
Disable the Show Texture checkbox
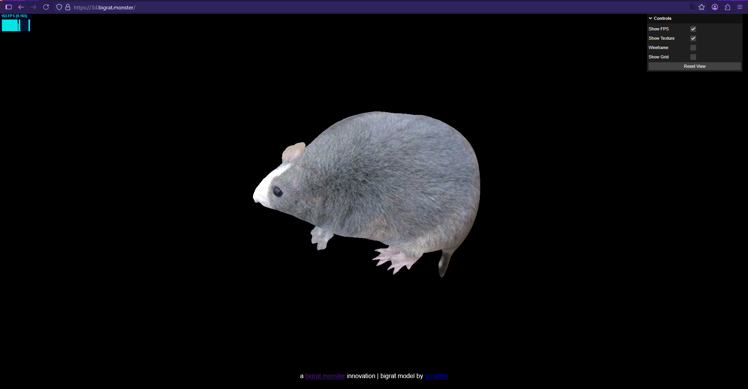pyautogui.click(x=693, y=38)
